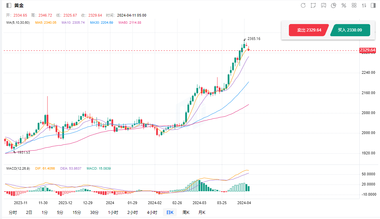Switch to the 分时 timeframe tab

point(13,213)
